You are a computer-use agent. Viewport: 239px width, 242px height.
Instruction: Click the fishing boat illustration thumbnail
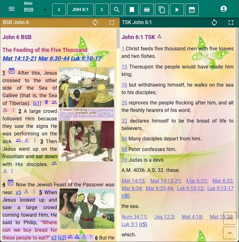(87, 88)
